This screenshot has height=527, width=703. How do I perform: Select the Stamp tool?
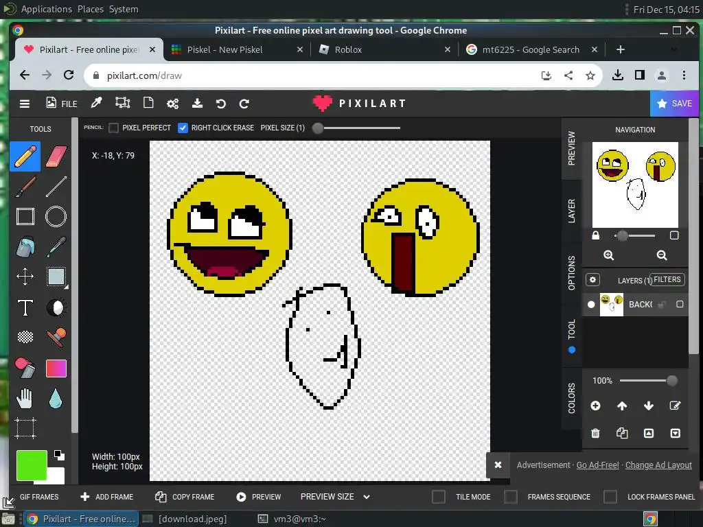(56, 337)
